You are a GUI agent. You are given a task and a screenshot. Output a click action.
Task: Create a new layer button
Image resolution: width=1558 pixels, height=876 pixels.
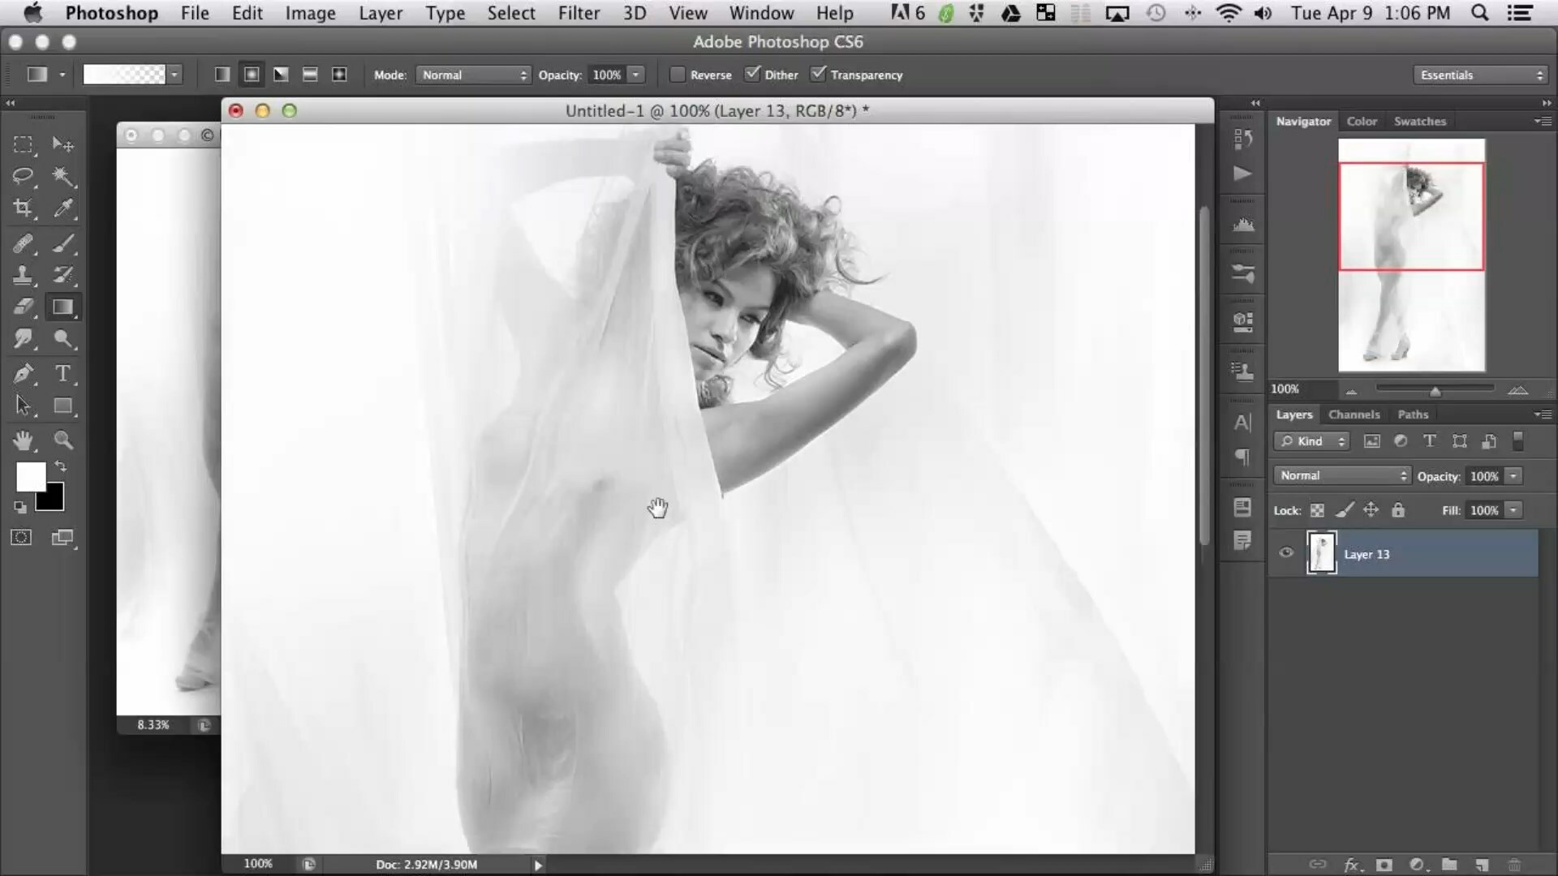pyautogui.click(x=1482, y=865)
